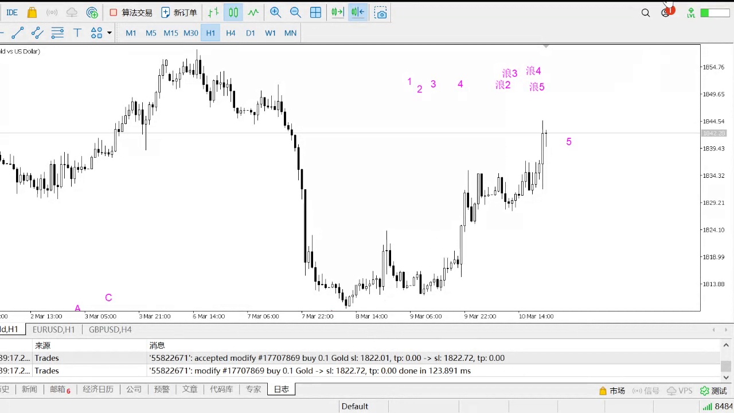The height and width of the screenshot is (413, 734).
Task: Expand the shapes objects dropdown arrow
Action: click(109, 33)
